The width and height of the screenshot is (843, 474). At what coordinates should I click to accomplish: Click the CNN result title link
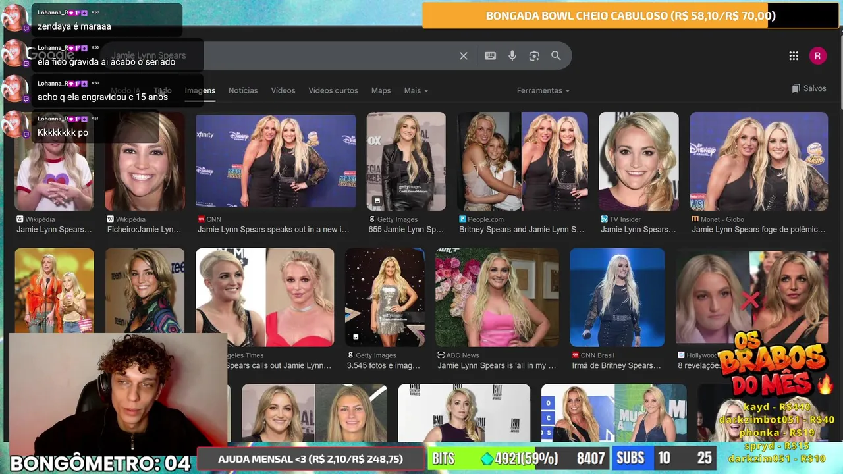(273, 230)
